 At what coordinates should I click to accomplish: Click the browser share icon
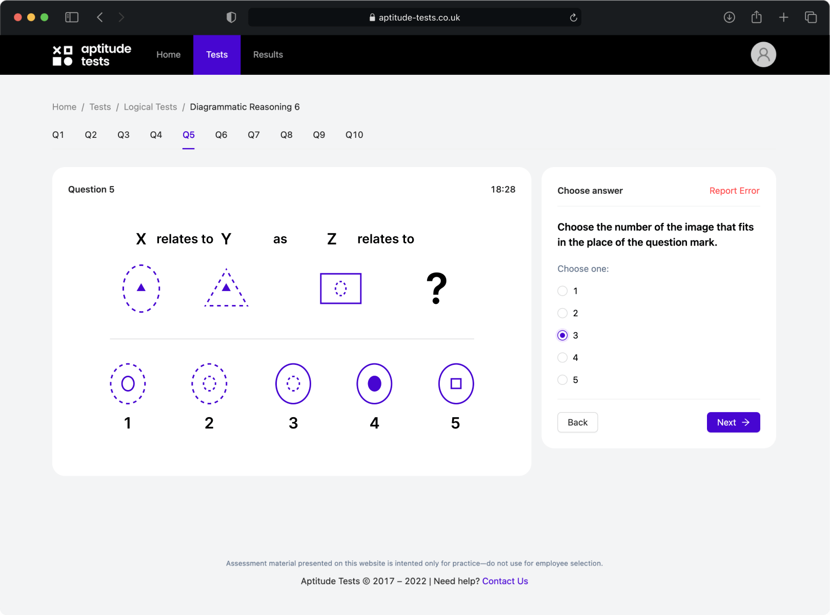tap(756, 17)
